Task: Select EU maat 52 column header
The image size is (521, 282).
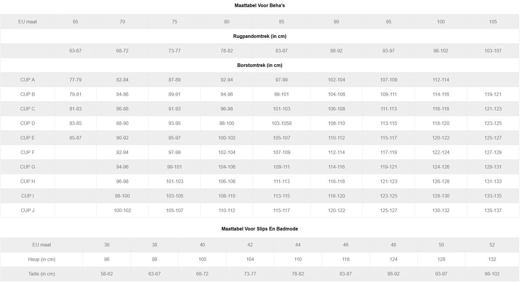Action: (x=492, y=245)
